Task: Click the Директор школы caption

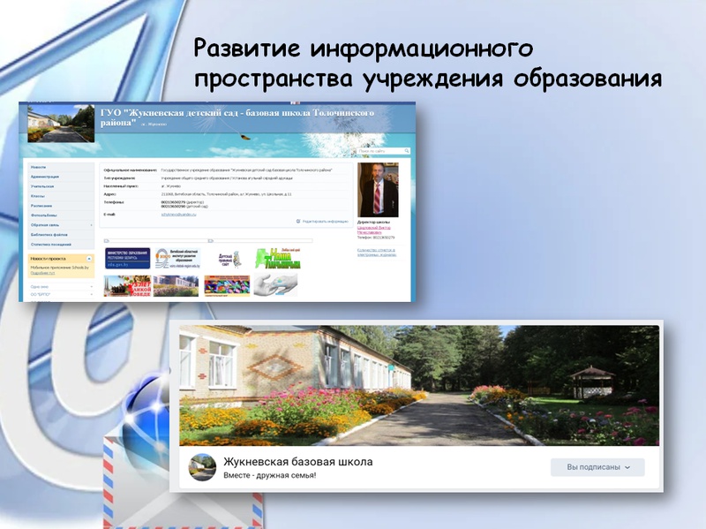Action: tap(373, 223)
